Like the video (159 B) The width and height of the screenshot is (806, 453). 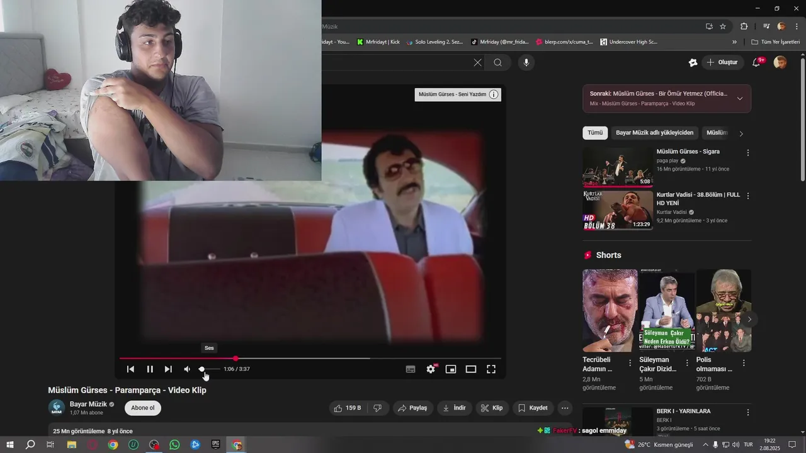(347, 408)
